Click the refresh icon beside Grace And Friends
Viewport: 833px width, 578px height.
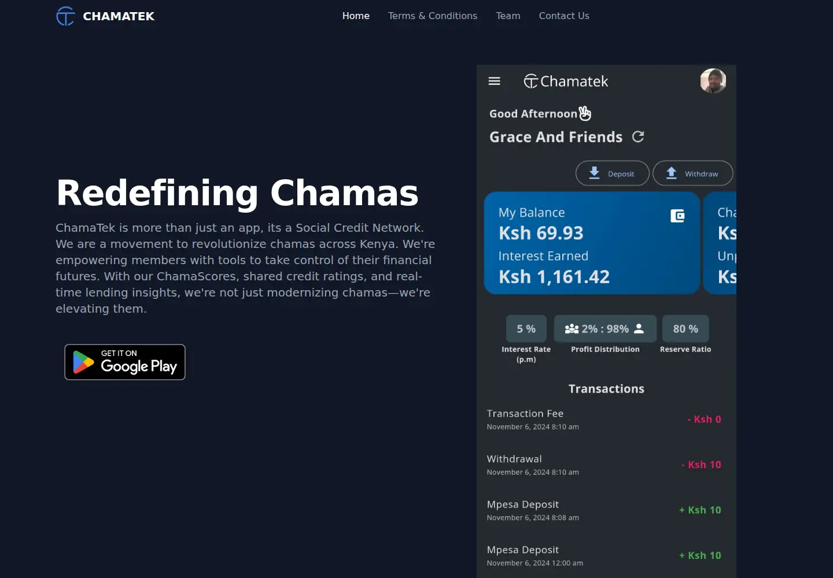pos(638,137)
